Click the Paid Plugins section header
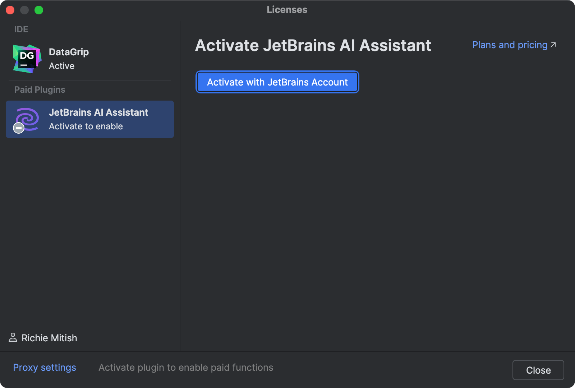The height and width of the screenshot is (388, 575). coord(40,89)
